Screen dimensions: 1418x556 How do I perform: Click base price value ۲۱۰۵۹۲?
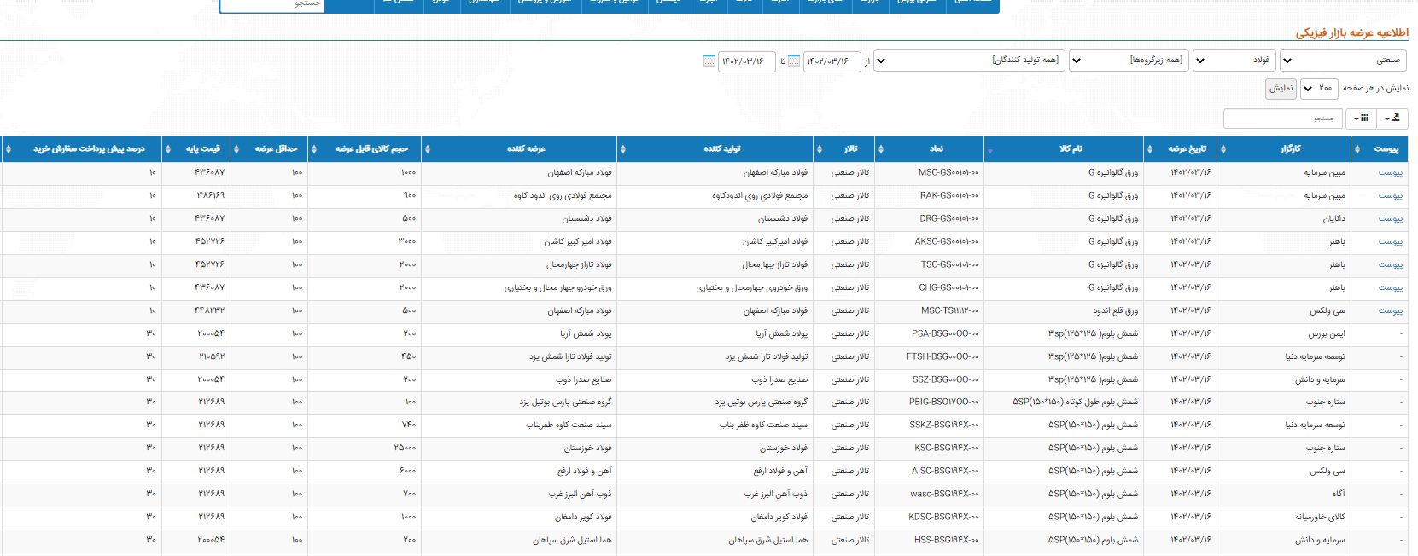coord(210,357)
